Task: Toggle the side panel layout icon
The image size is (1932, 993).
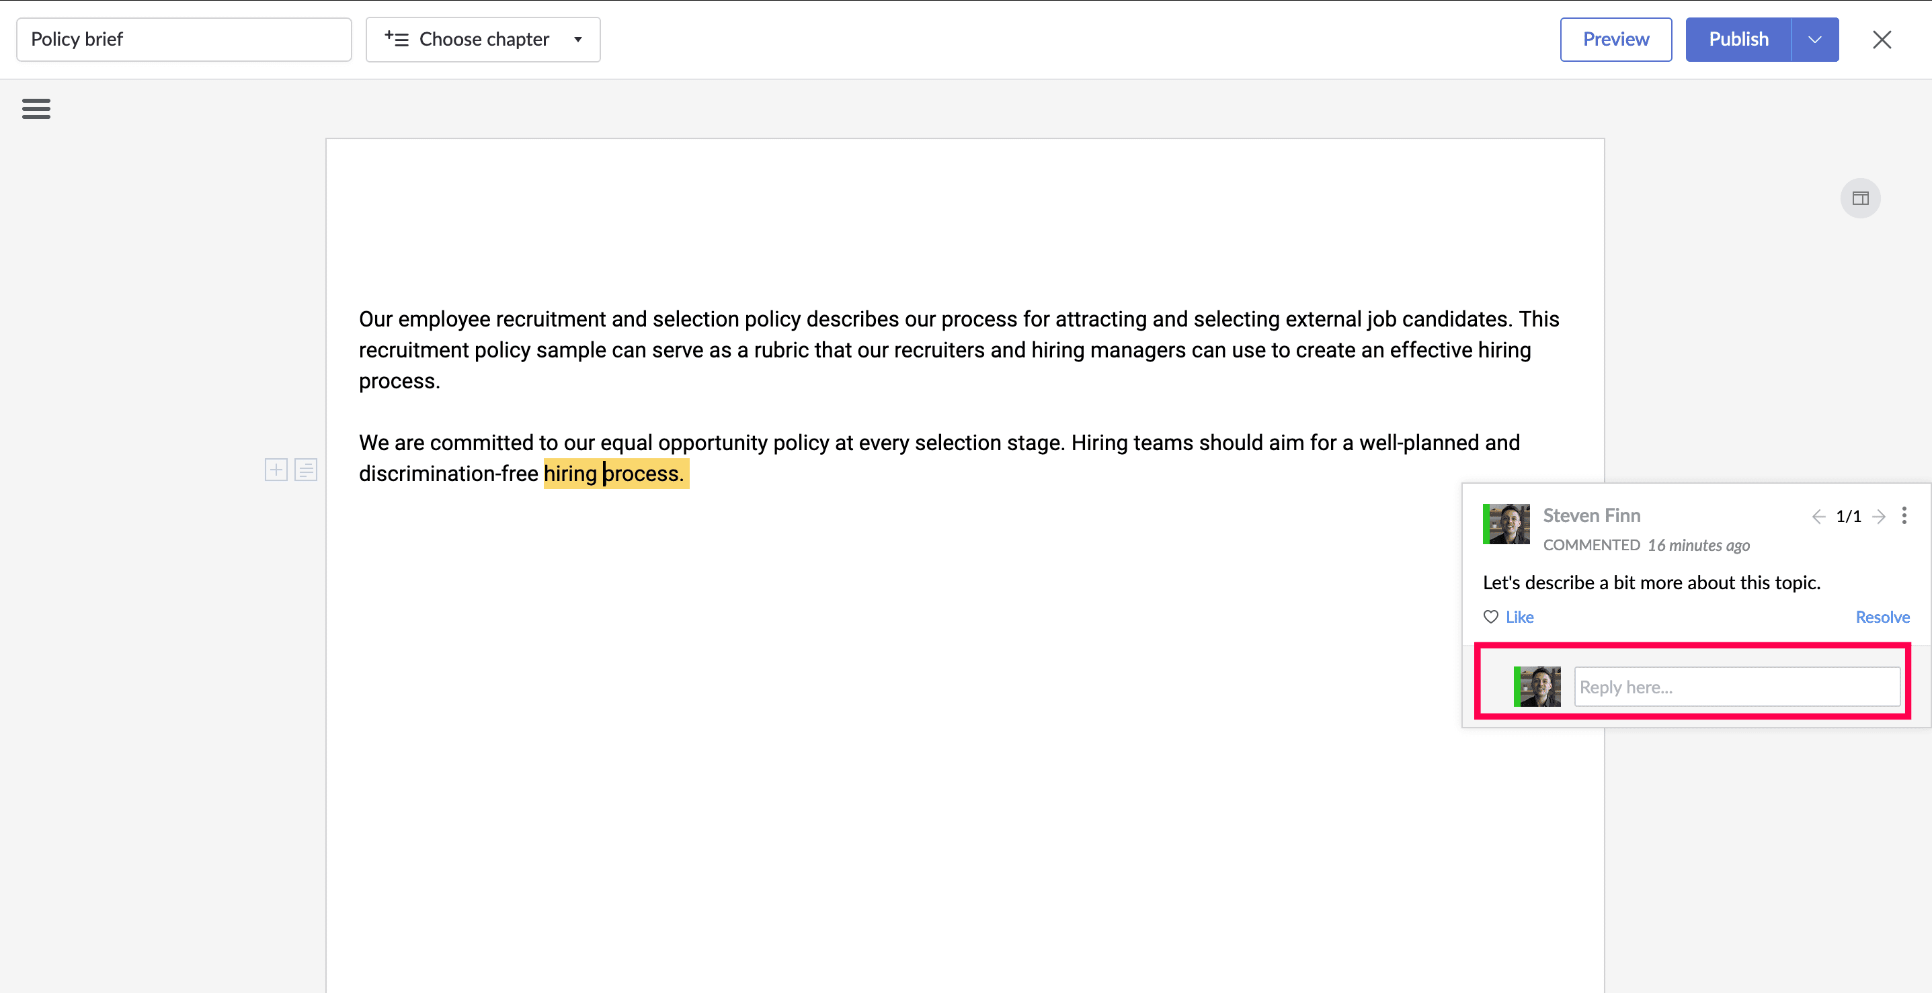Action: (x=1860, y=199)
